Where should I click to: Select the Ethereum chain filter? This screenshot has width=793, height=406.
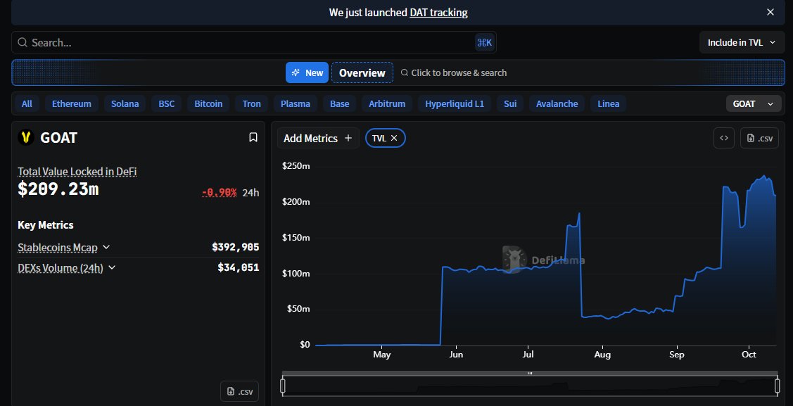point(72,103)
